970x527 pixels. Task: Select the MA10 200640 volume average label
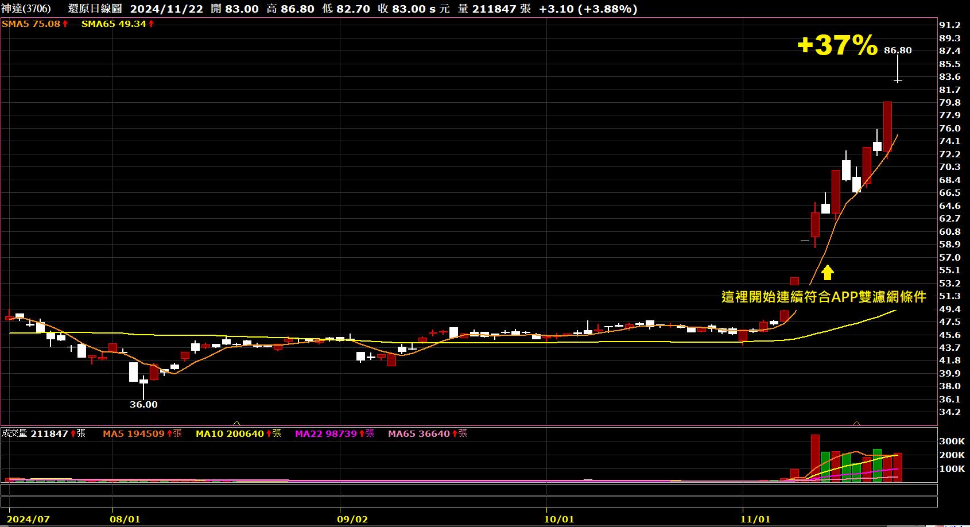coord(230,433)
